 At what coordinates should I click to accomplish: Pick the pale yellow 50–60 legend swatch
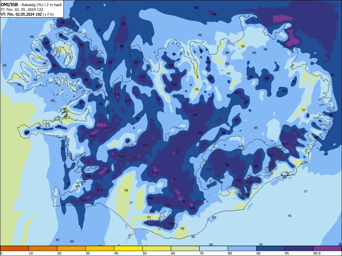(x=157, y=248)
